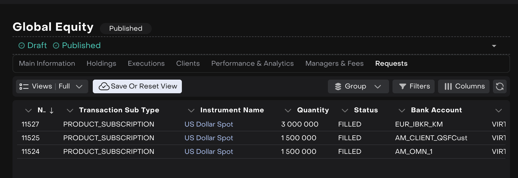Click the refresh icon button
The image size is (518, 178).
(x=499, y=86)
